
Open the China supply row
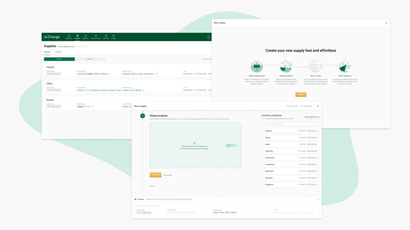click(x=128, y=87)
